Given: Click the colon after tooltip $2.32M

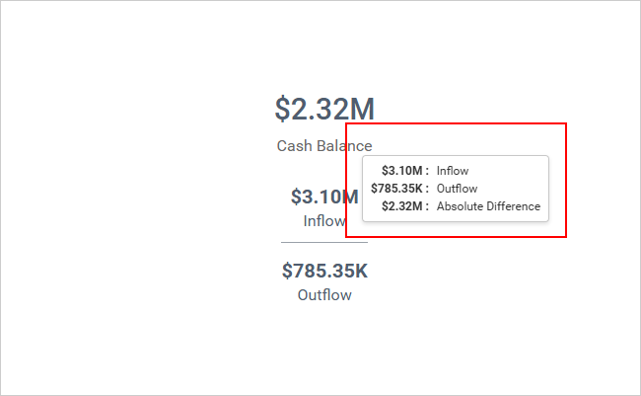Looking at the screenshot, I should pos(427,206).
